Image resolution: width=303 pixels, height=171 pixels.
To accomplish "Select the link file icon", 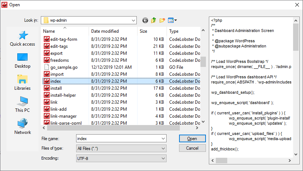I will pos(47,102).
